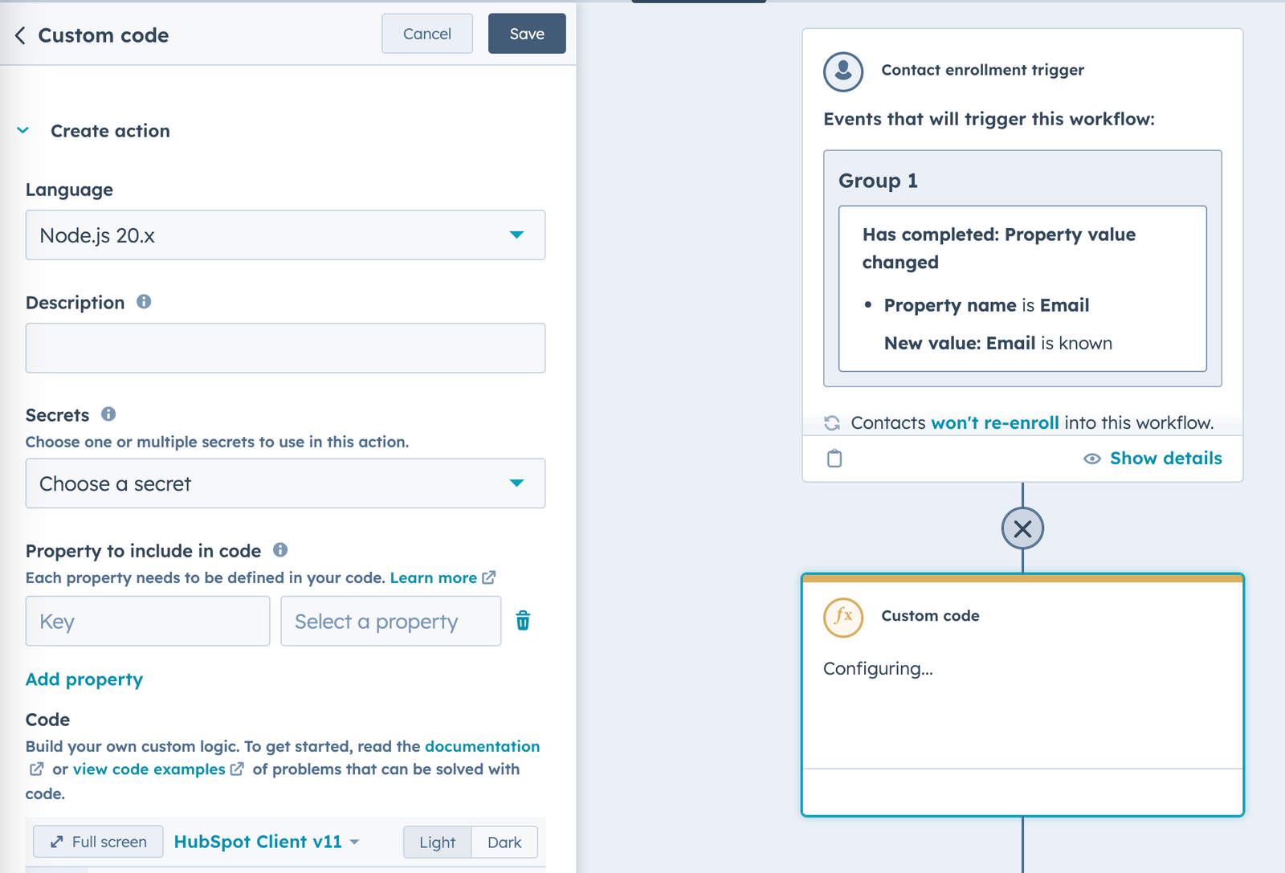Viewport: 1285px width, 873px height.
Task: Collapse the Create action section
Action: pos(23,130)
